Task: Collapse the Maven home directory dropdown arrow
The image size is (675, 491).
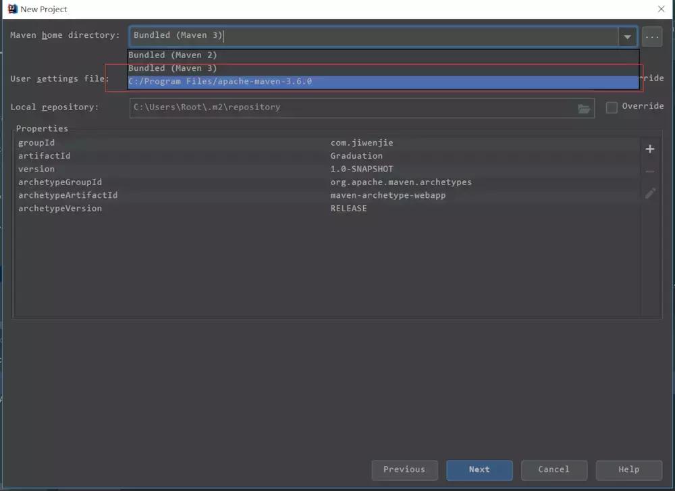Action: coord(627,37)
